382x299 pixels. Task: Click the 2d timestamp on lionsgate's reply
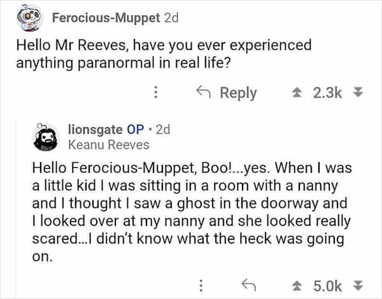coord(163,129)
